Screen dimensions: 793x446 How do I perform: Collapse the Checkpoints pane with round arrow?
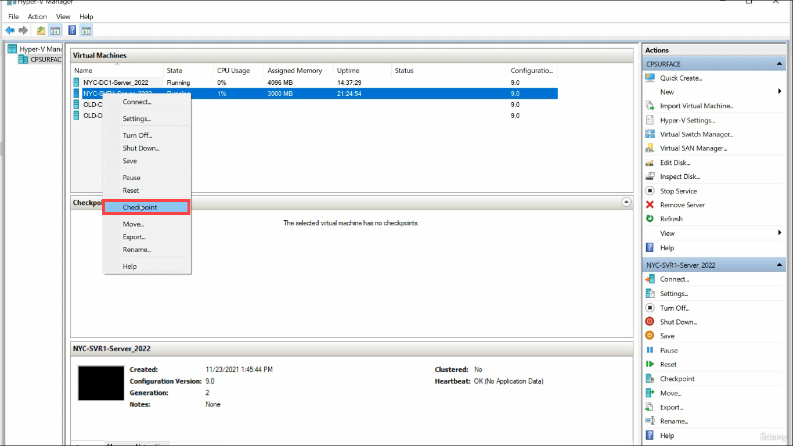(626, 202)
